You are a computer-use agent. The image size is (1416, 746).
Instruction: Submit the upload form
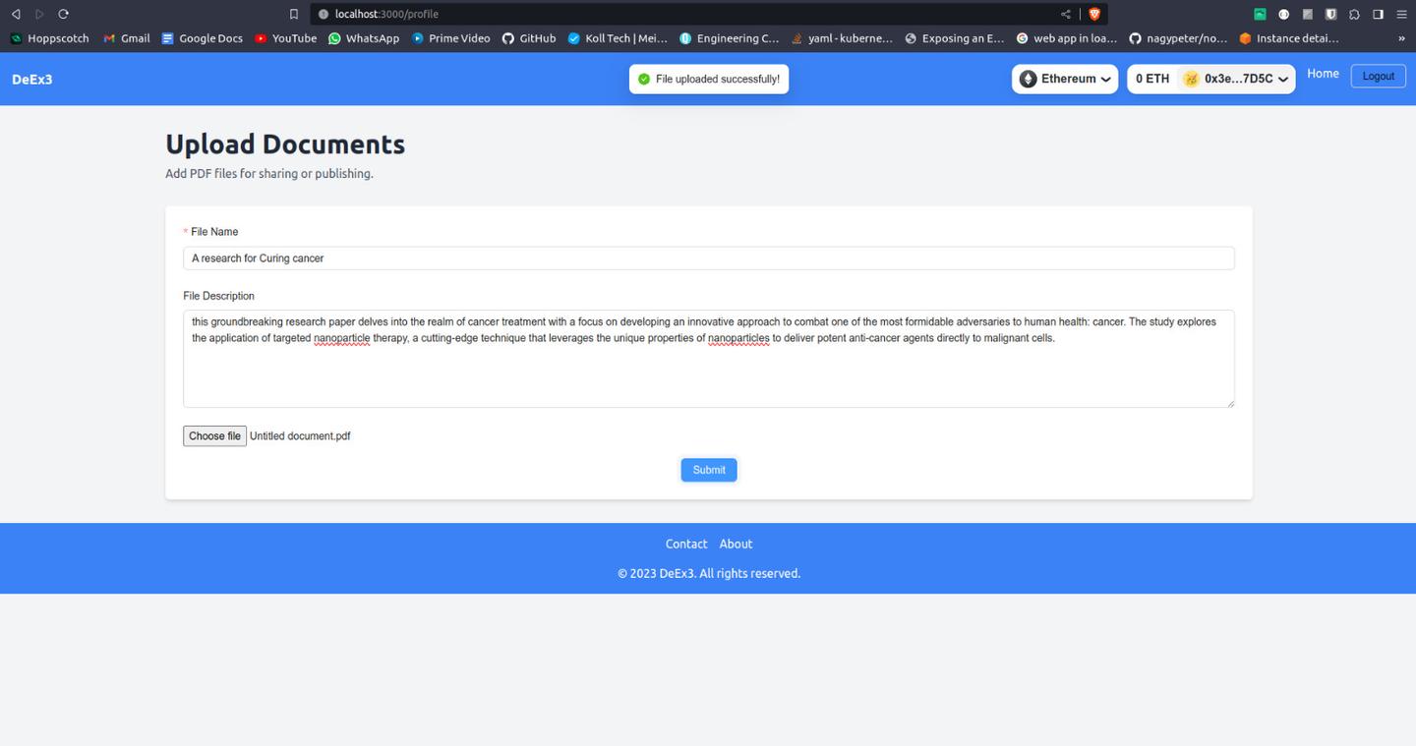709,470
